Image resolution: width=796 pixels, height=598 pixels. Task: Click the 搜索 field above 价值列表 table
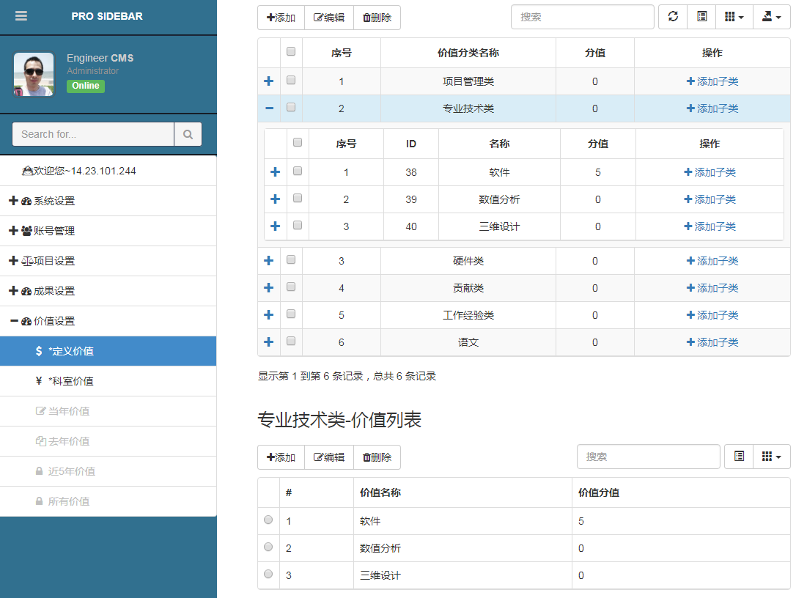(x=648, y=457)
